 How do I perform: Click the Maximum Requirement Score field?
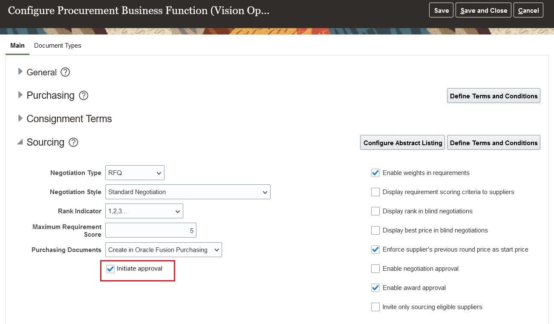pos(151,230)
